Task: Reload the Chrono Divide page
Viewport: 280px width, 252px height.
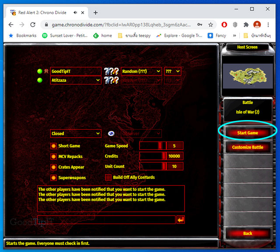Action: click(x=33, y=25)
